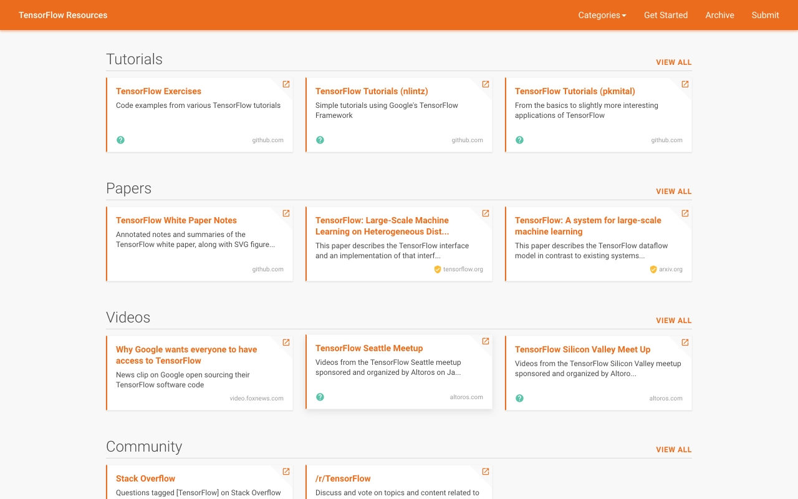Select Archive in the navigation bar

(720, 15)
